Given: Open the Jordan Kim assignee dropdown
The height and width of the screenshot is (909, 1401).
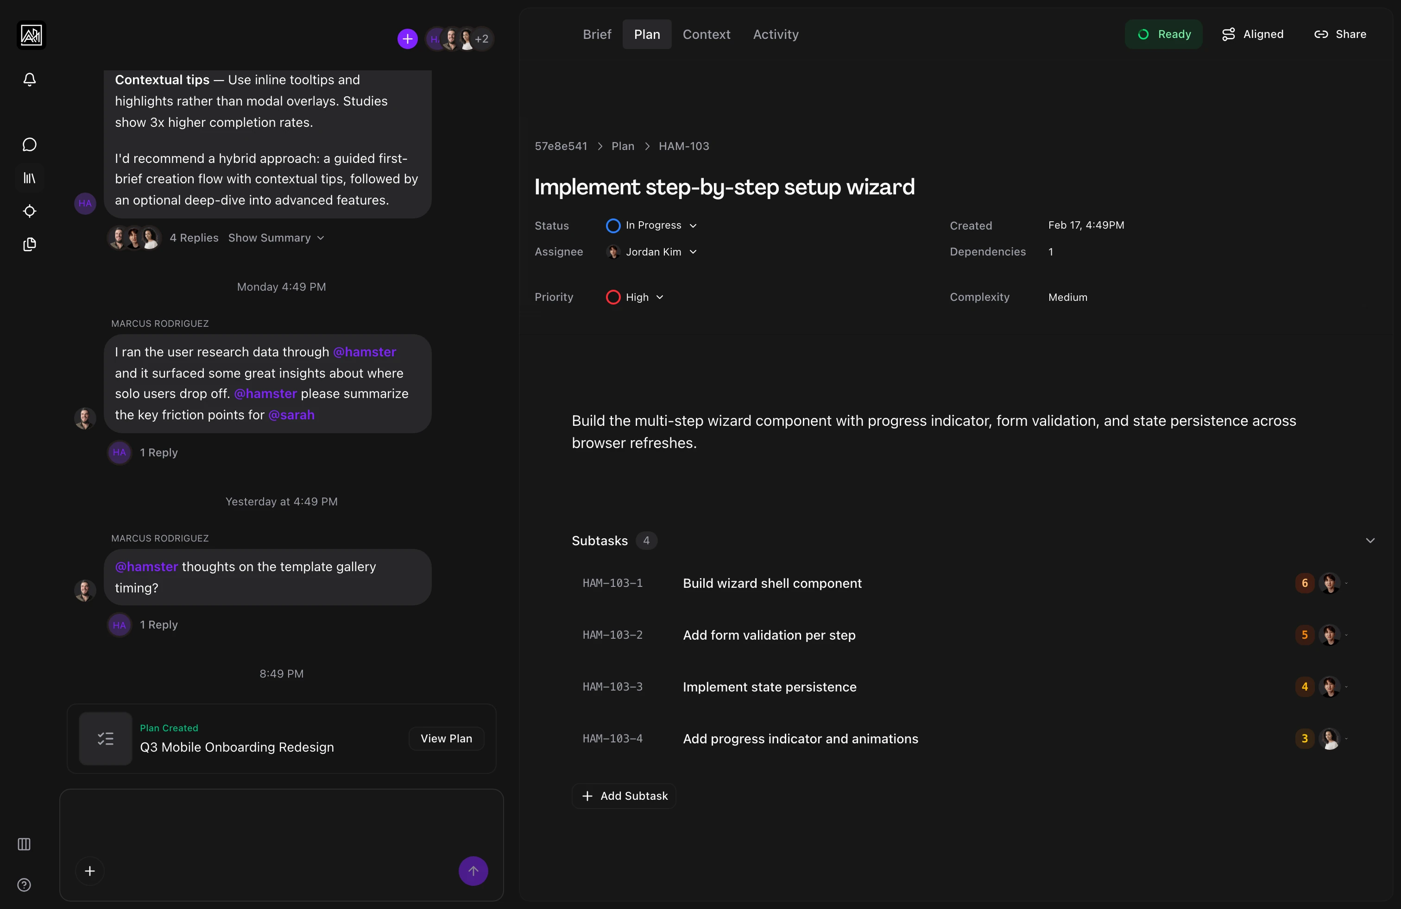Looking at the screenshot, I should tap(694, 252).
